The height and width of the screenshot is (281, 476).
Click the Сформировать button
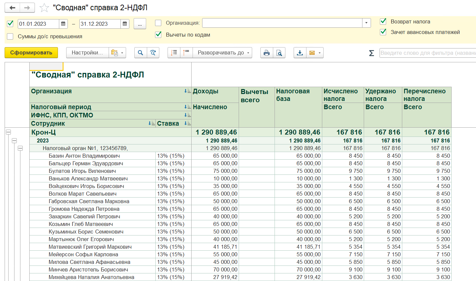click(x=31, y=53)
